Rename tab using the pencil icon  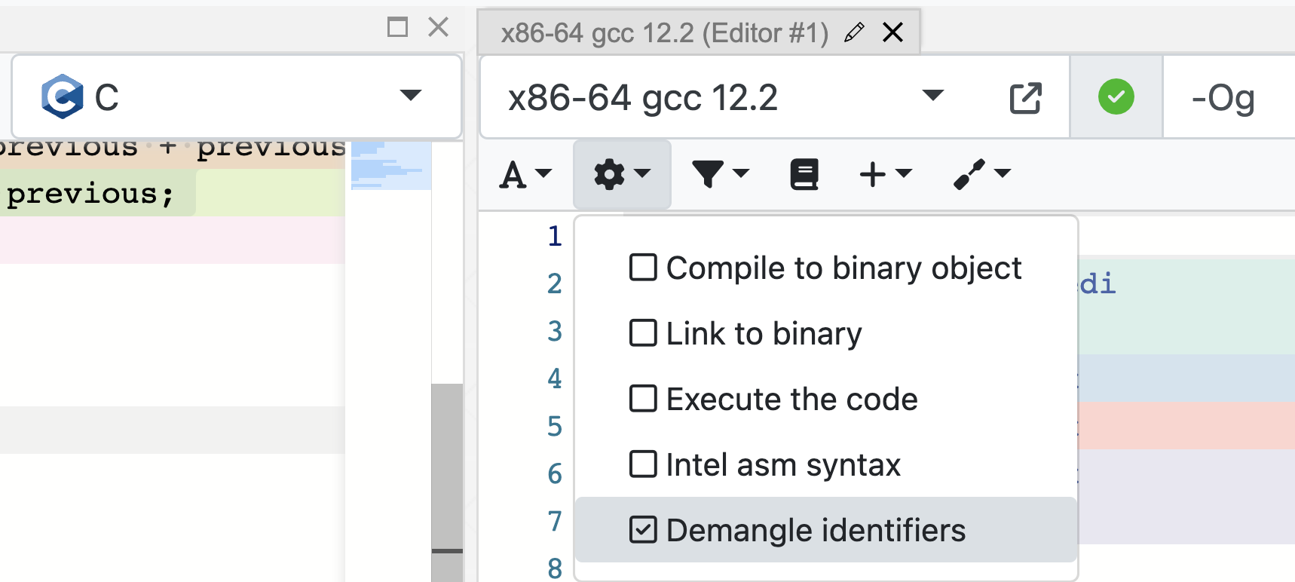point(853,32)
